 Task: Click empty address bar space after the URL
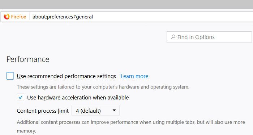173,17
